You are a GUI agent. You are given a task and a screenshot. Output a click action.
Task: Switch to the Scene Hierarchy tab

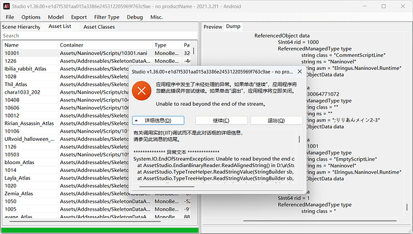point(21,27)
